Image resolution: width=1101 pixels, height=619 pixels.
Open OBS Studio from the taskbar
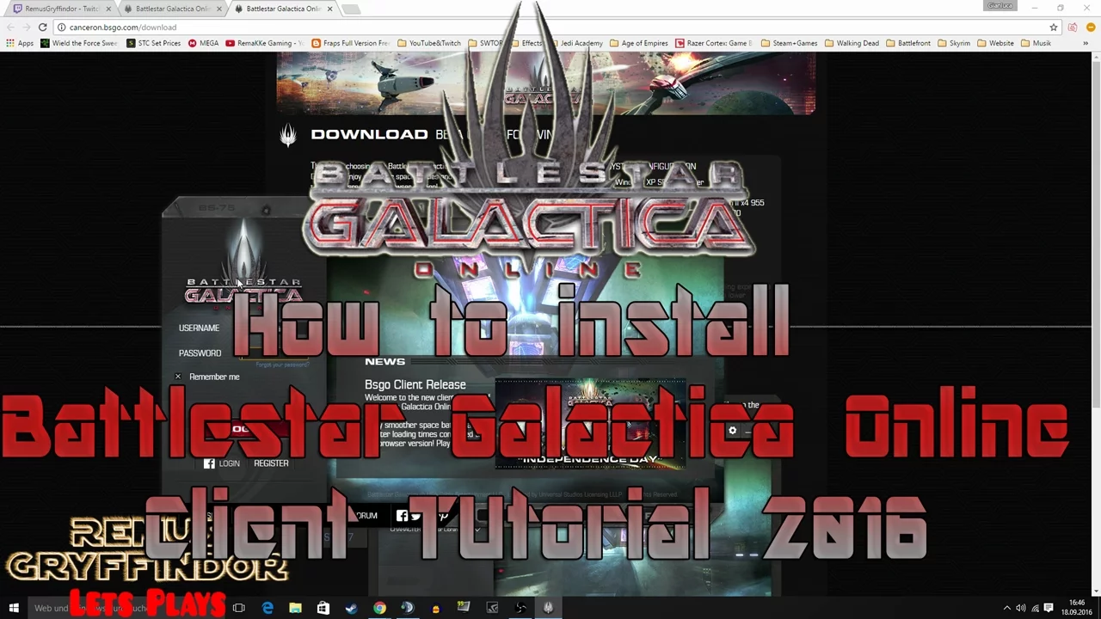coord(520,609)
